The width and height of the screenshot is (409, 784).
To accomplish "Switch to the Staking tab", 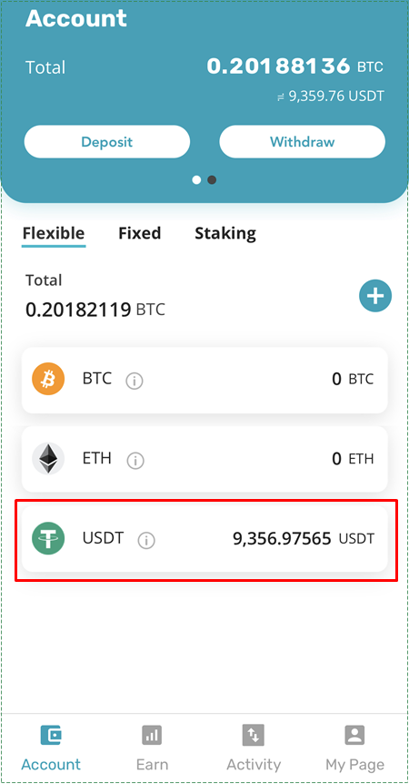I will point(225,233).
